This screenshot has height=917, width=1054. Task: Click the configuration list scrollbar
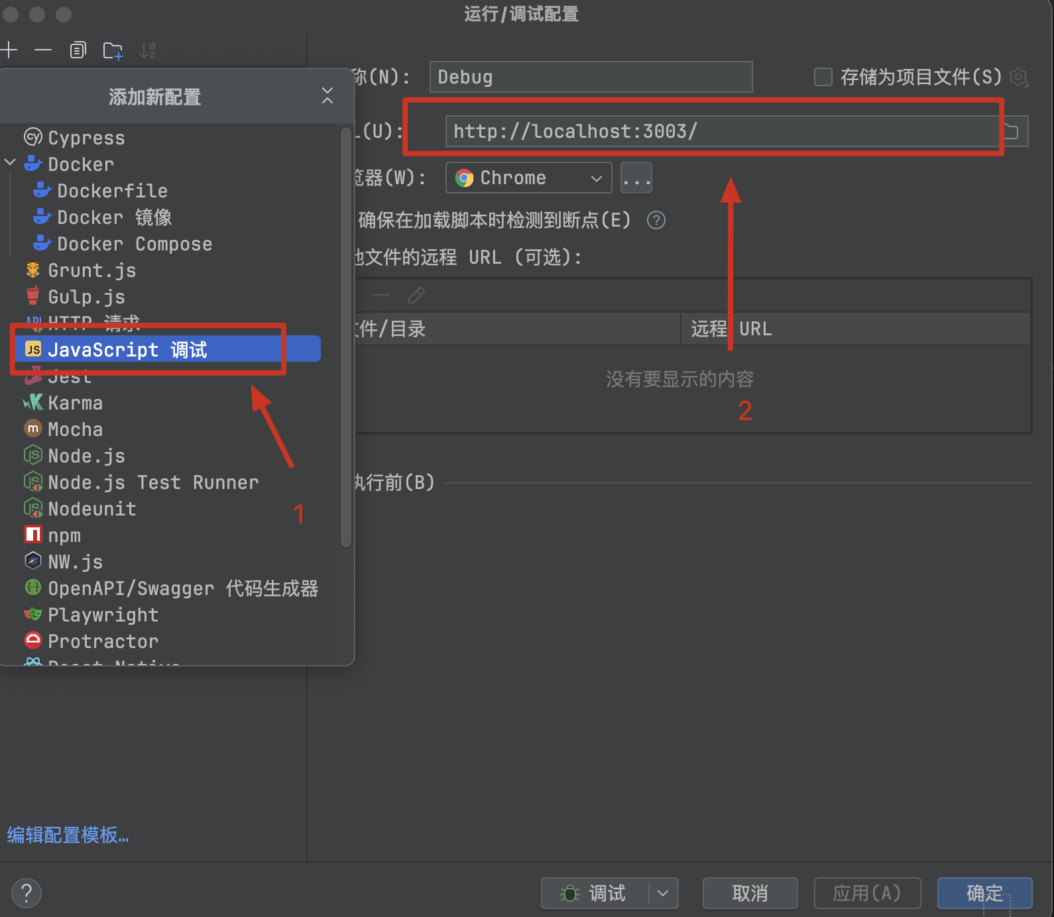[345, 338]
